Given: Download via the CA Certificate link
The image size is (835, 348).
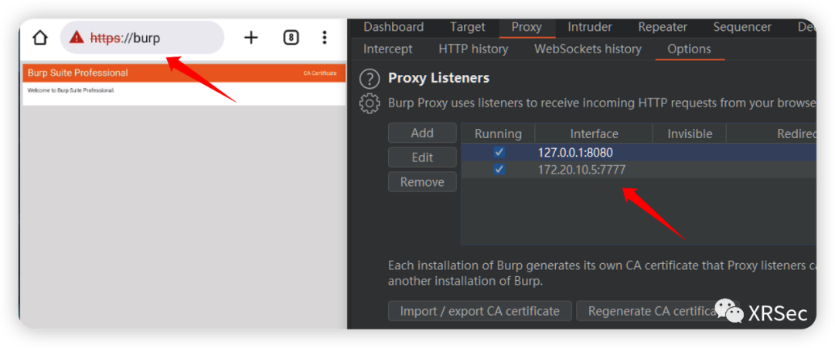Looking at the screenshot, I should pos(319,73).
